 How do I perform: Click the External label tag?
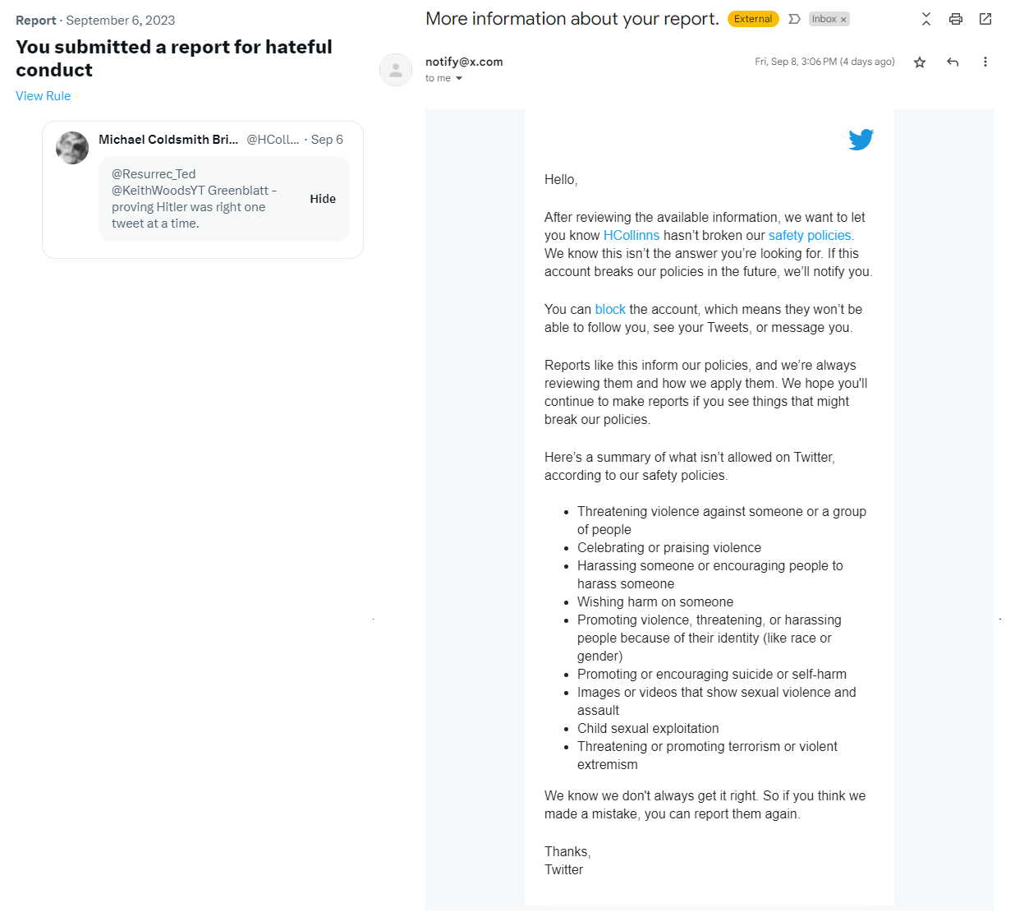[x=753, y=19]
